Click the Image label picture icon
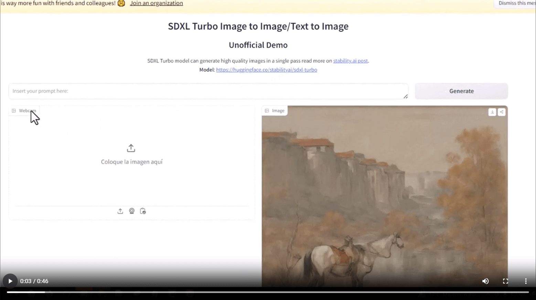 tap(267, 111)
